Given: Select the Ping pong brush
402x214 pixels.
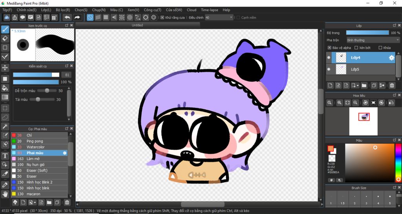Looking at the screenshot, I should coord(40,141).
